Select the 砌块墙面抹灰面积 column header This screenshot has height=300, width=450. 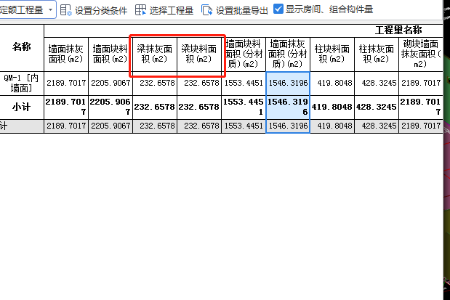[x=421, y=54]
